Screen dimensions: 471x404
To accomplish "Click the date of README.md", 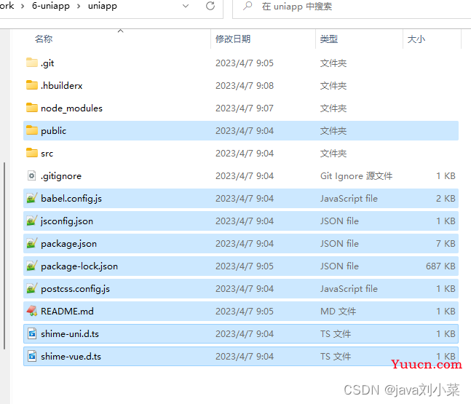I will [x=245, y=311].
